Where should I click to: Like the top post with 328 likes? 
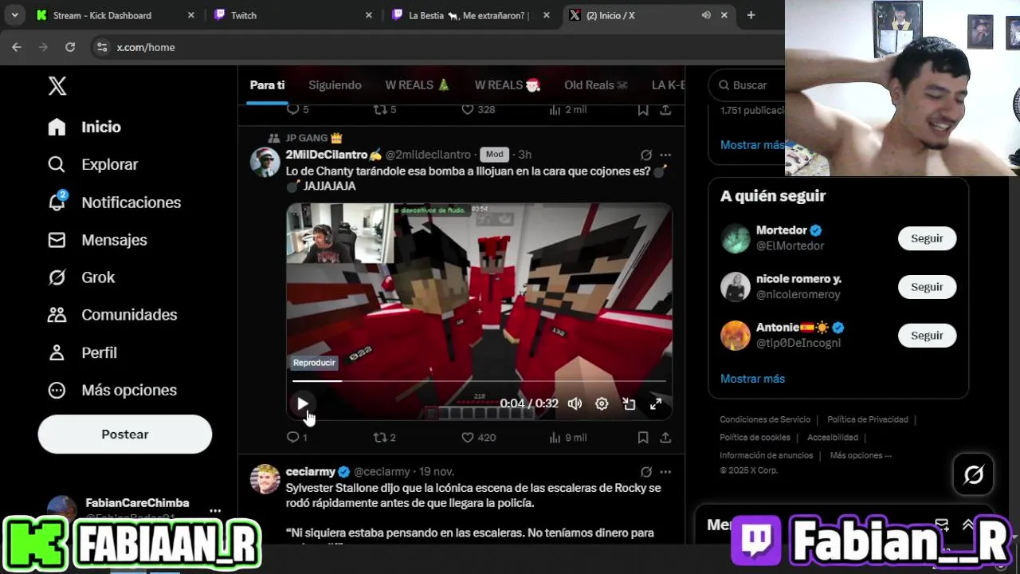coord(478,109)
